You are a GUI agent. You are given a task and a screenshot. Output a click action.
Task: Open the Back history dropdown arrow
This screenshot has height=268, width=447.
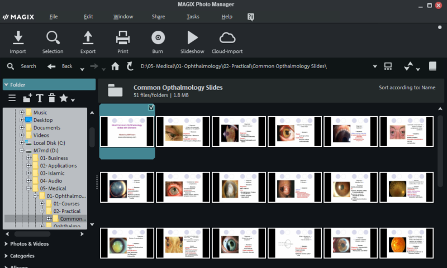pyautogui.click(x=82, y=69)
